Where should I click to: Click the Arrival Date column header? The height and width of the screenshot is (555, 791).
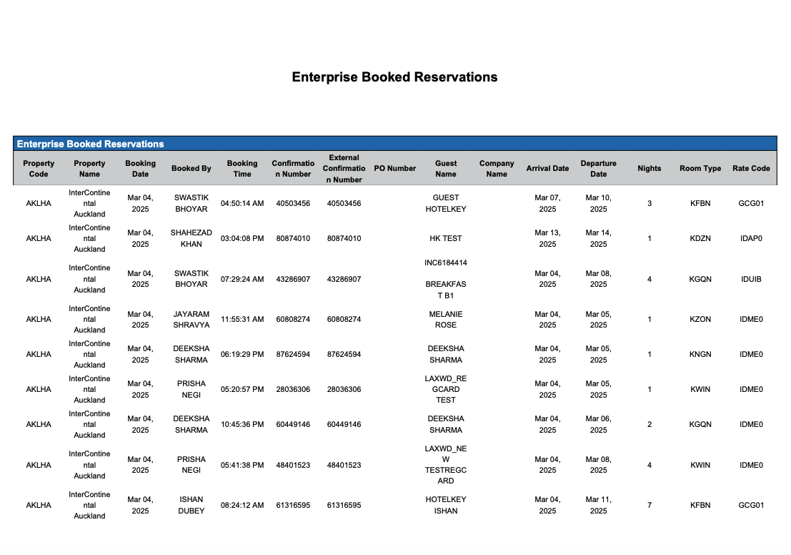point(547,169)
